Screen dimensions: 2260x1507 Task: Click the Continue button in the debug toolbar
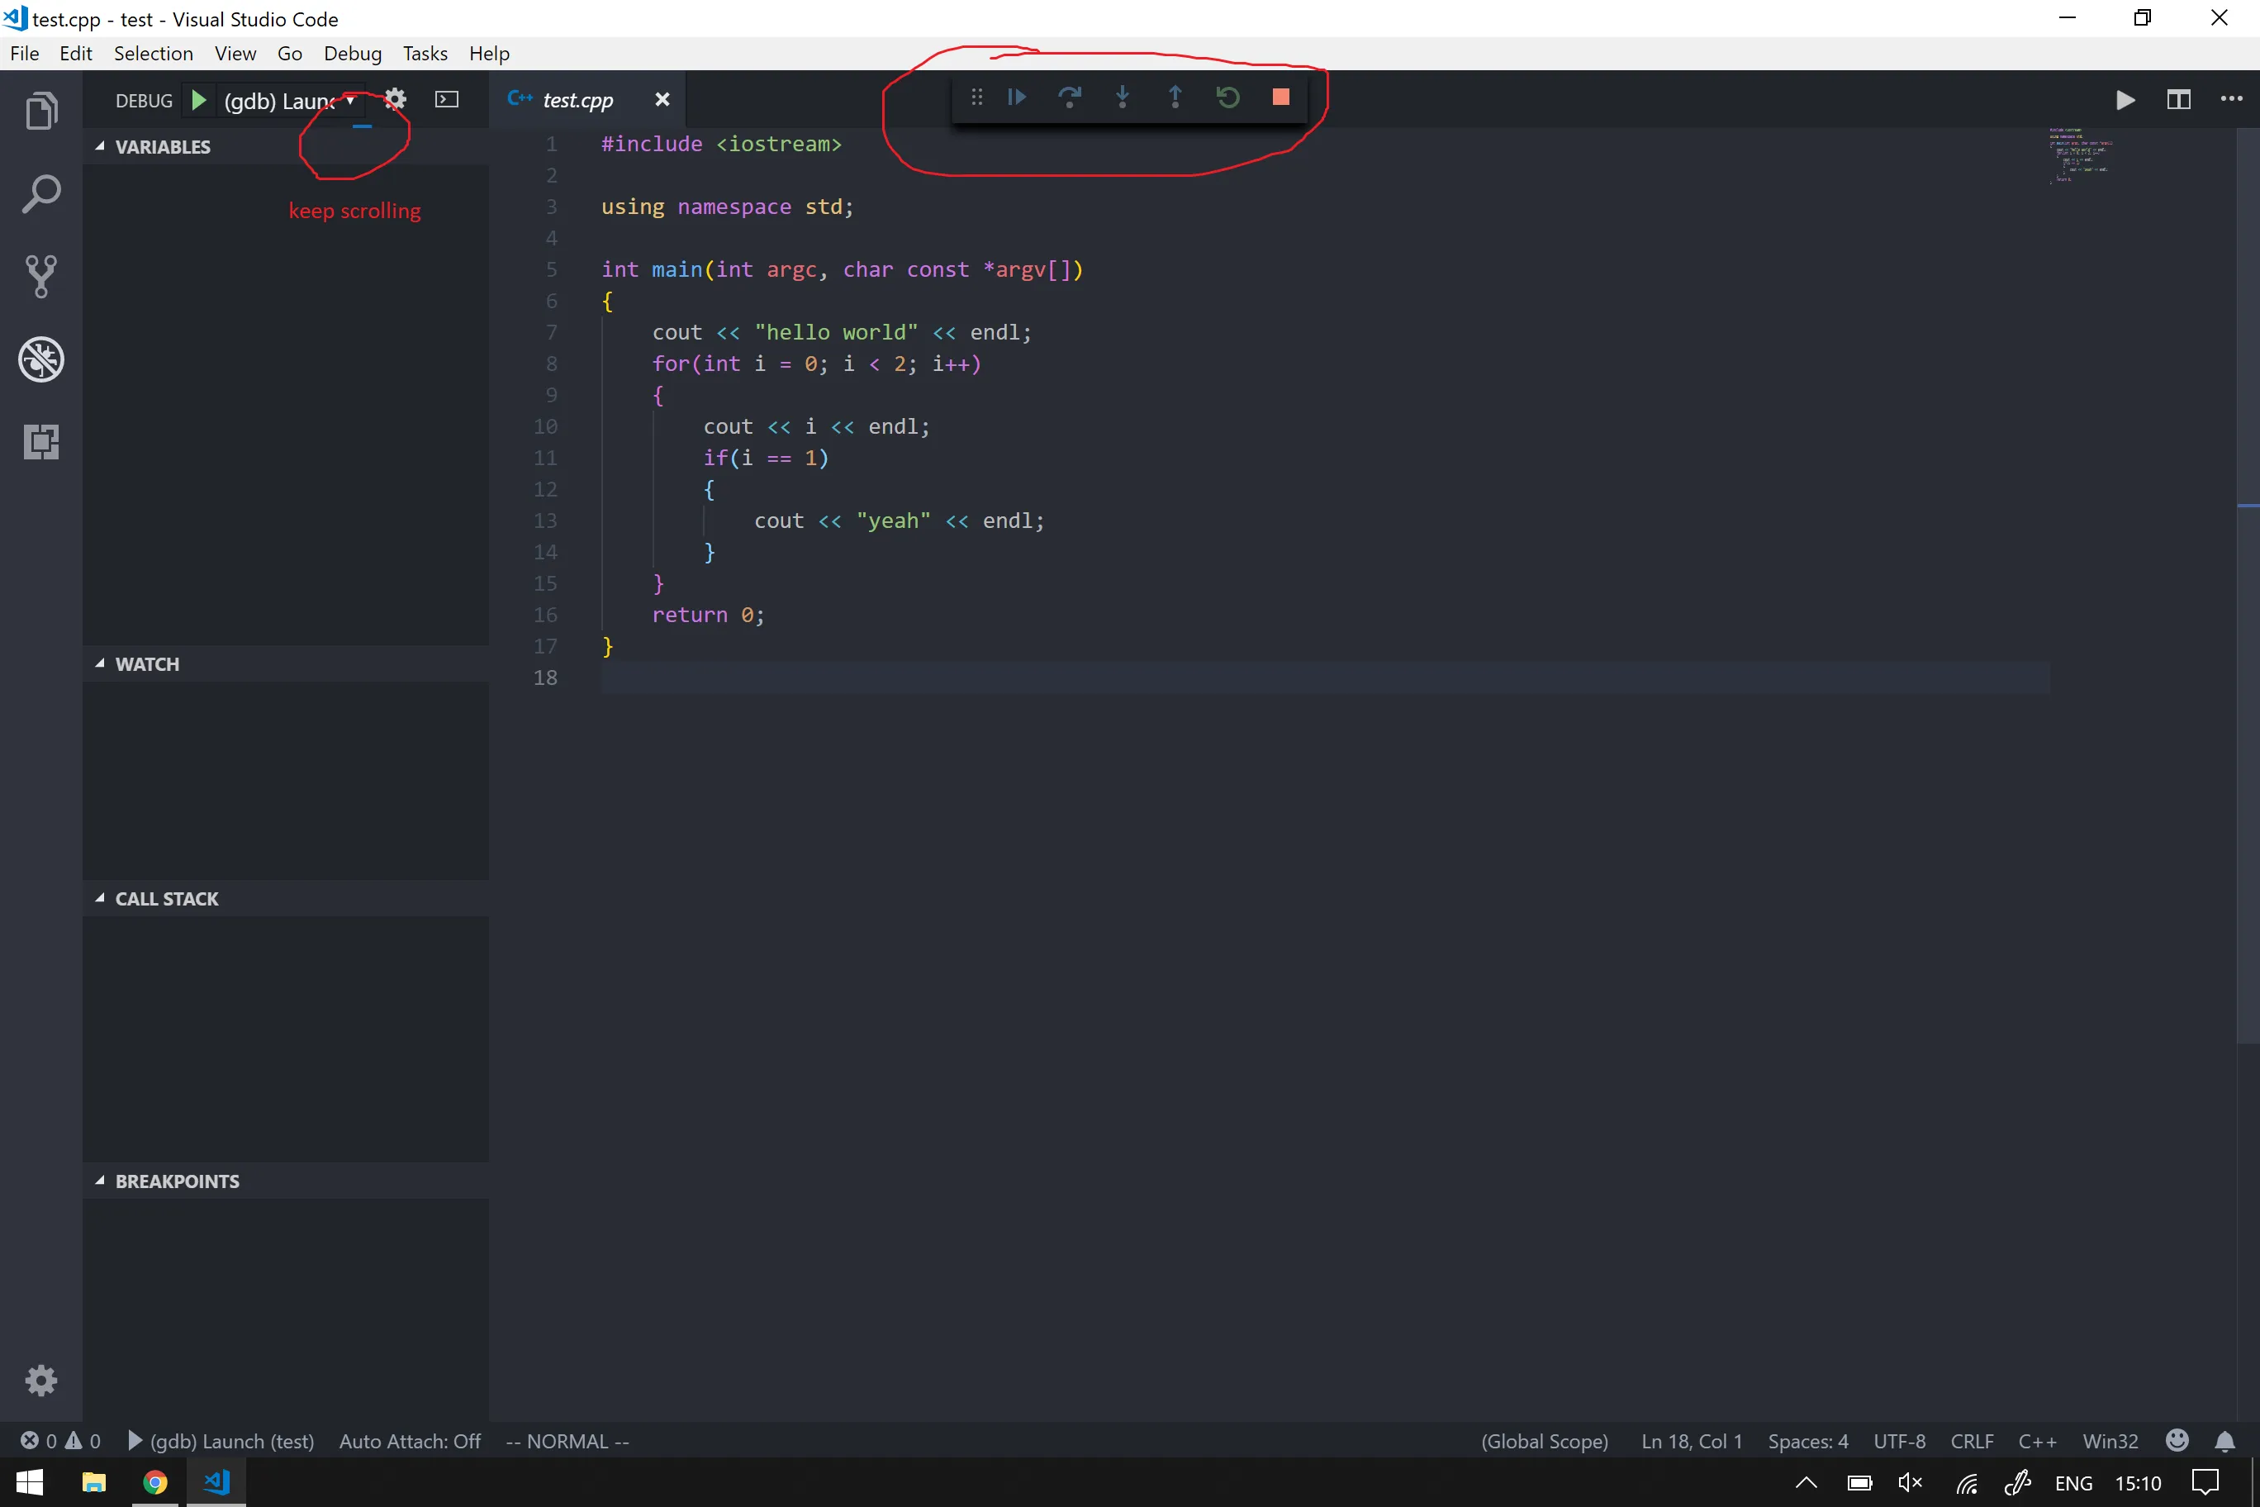[x=1017, y=97]
